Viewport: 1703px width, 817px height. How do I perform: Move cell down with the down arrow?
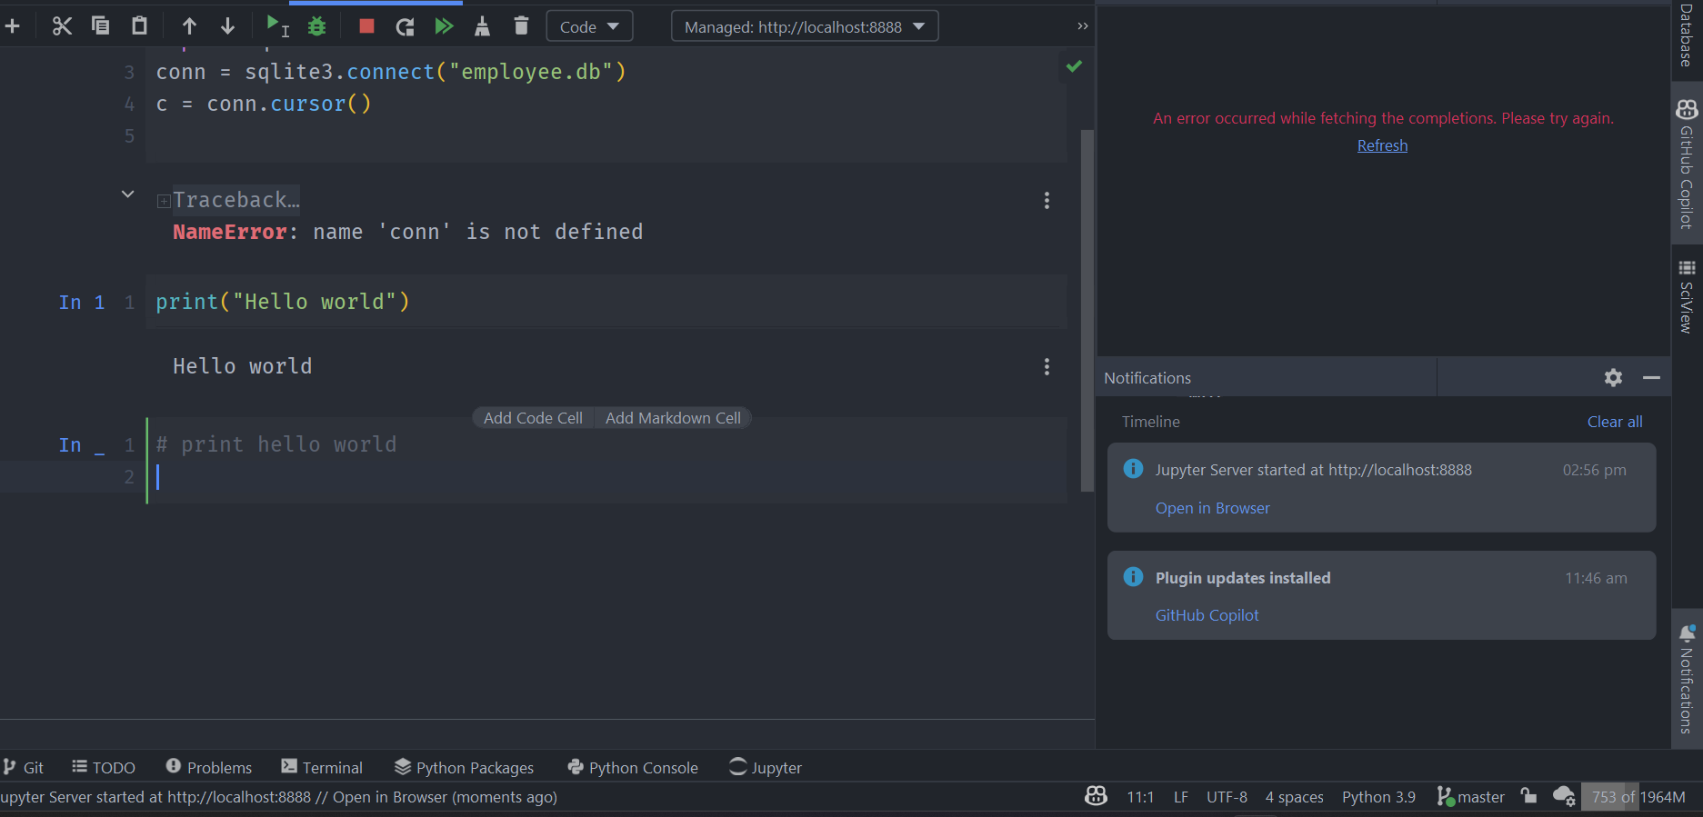(x=227, y=26)
